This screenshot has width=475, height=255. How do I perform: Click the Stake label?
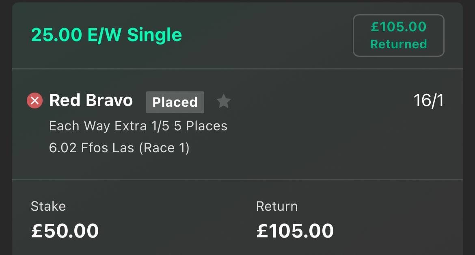tap(48, 206)
